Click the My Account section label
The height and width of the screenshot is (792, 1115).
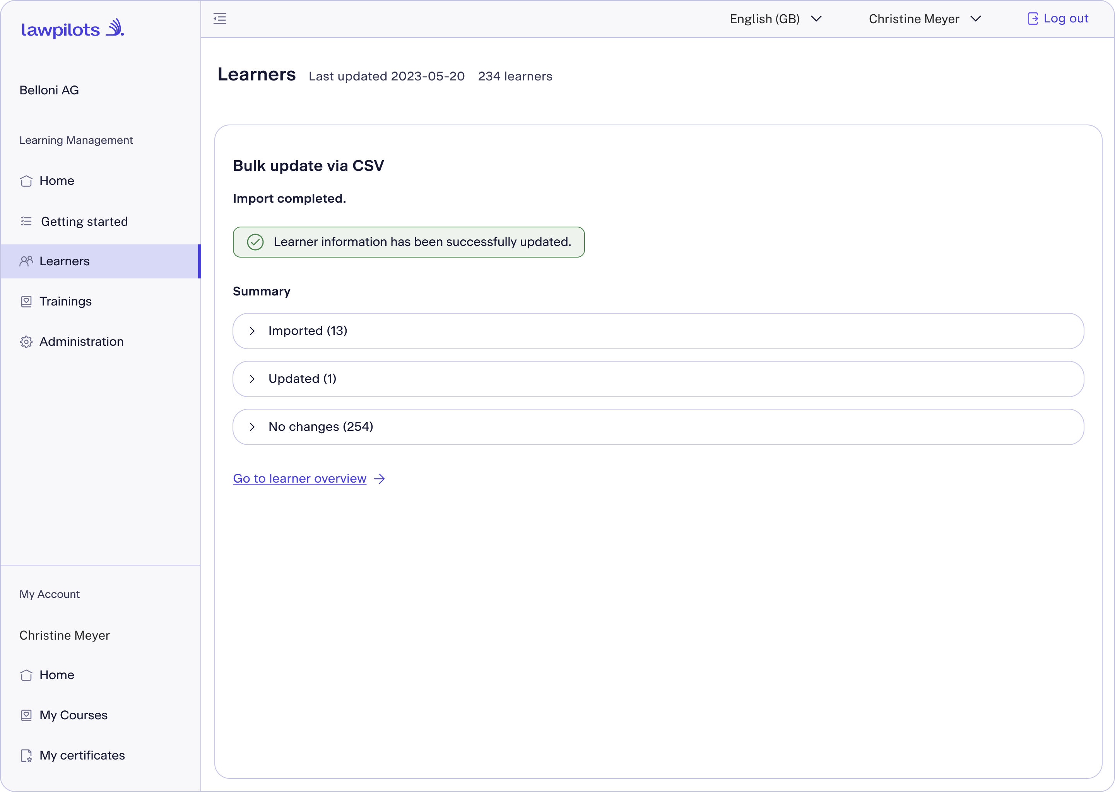(x=50, y=594)
